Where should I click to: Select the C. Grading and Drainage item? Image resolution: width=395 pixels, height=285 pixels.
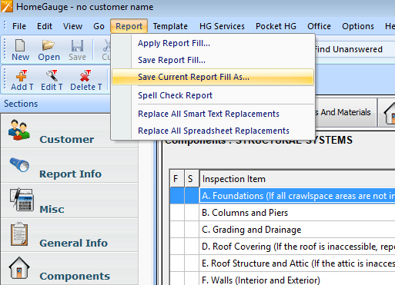click(252, 230)
